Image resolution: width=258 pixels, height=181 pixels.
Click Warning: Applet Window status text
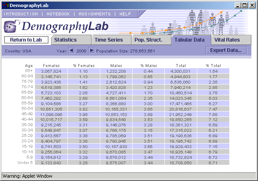[27, 176]
